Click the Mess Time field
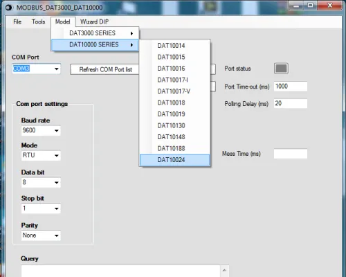This screenshot has width=346, height=277. (291, 154)
